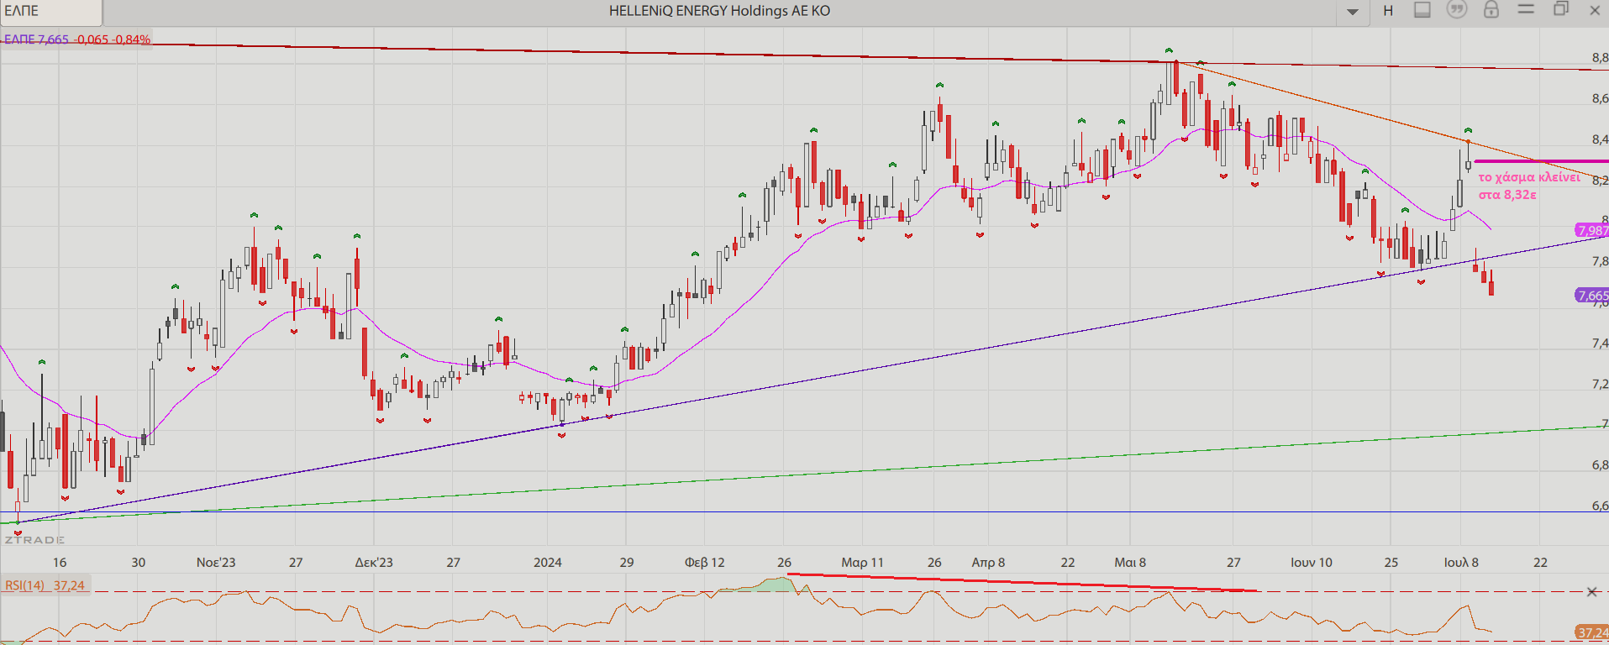Click the 2024 date axis label
Viewport: 1609px width, 645px height.
pos(548,563)
